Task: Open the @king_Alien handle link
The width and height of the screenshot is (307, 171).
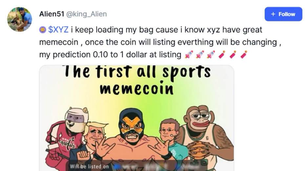Action: 87,14
